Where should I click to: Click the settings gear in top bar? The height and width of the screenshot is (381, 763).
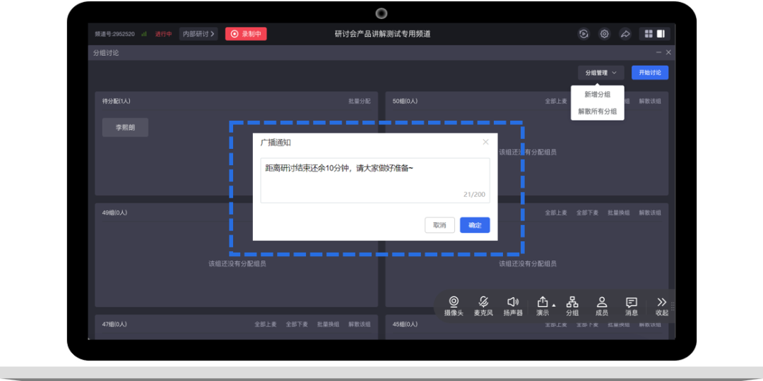605,34
